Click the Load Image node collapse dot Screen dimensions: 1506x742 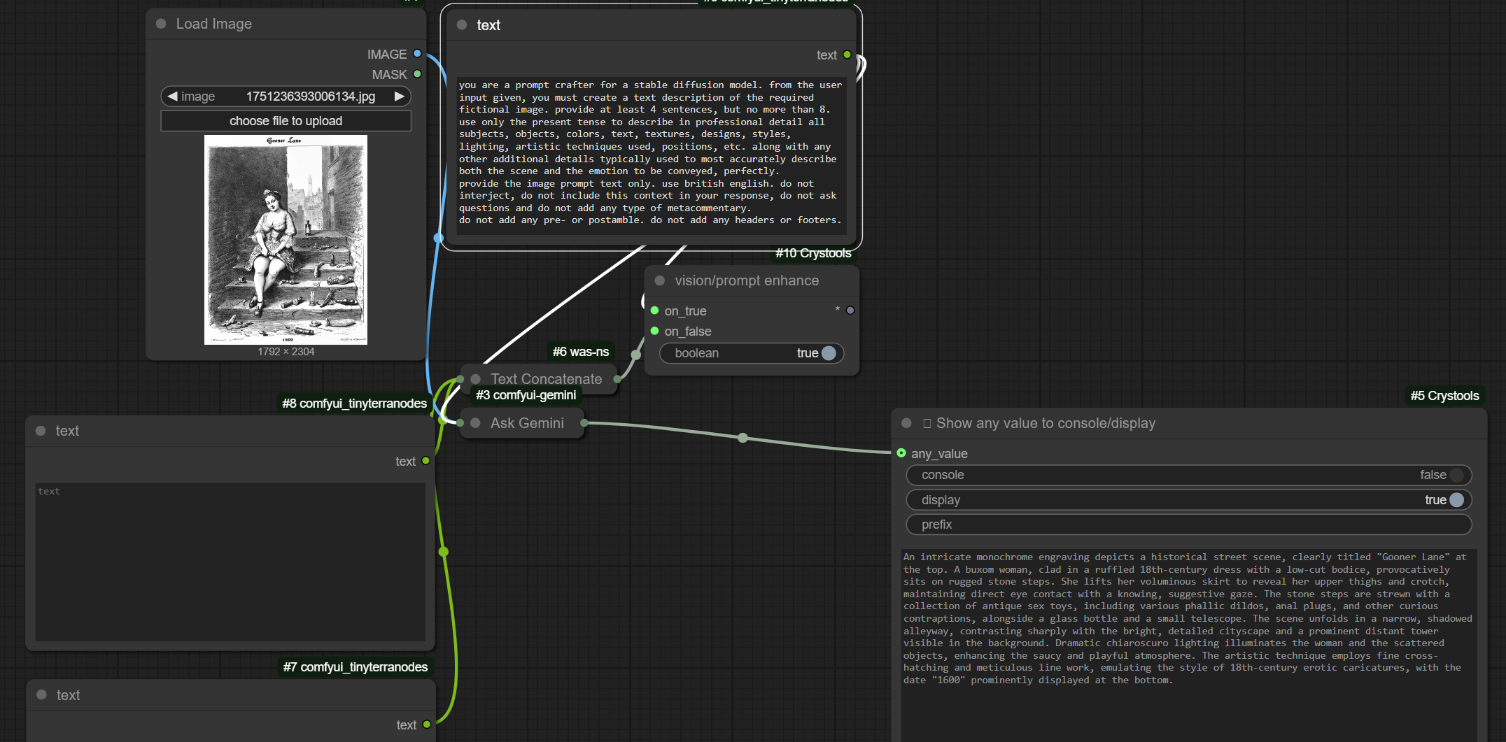coord(161,24)
